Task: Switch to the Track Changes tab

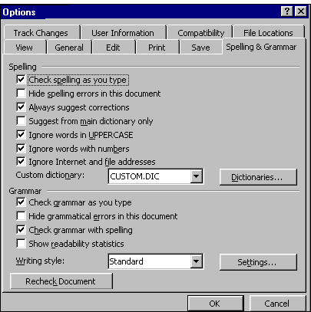Action: click(x=41, y=33)
